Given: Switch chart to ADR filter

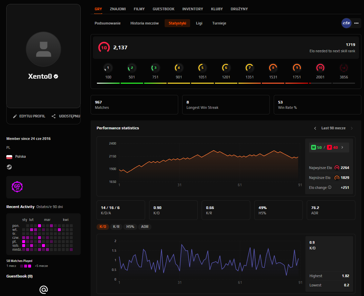Looking at the screenshot, I should point(145,227).
